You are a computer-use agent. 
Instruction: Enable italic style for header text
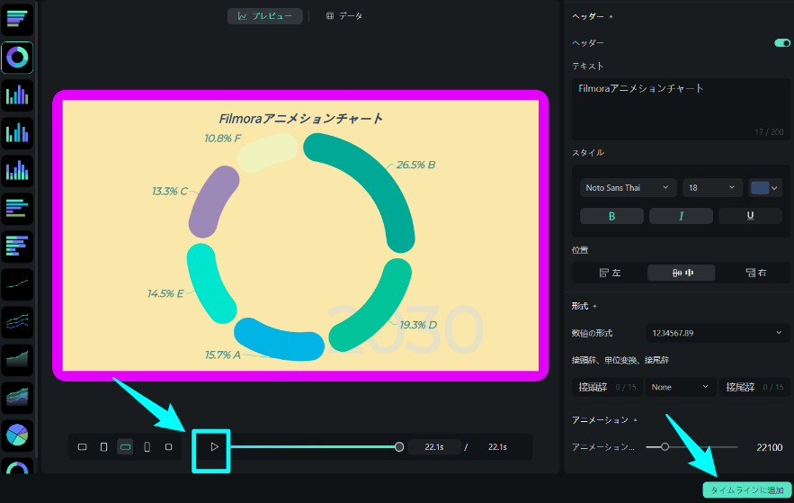click(x=681, y=216)
